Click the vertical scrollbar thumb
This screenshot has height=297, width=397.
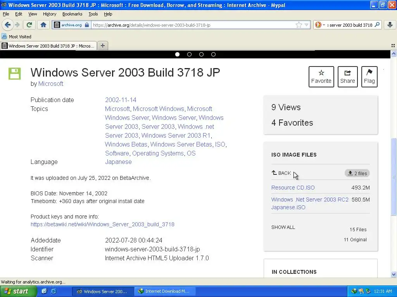click(394, 177)
